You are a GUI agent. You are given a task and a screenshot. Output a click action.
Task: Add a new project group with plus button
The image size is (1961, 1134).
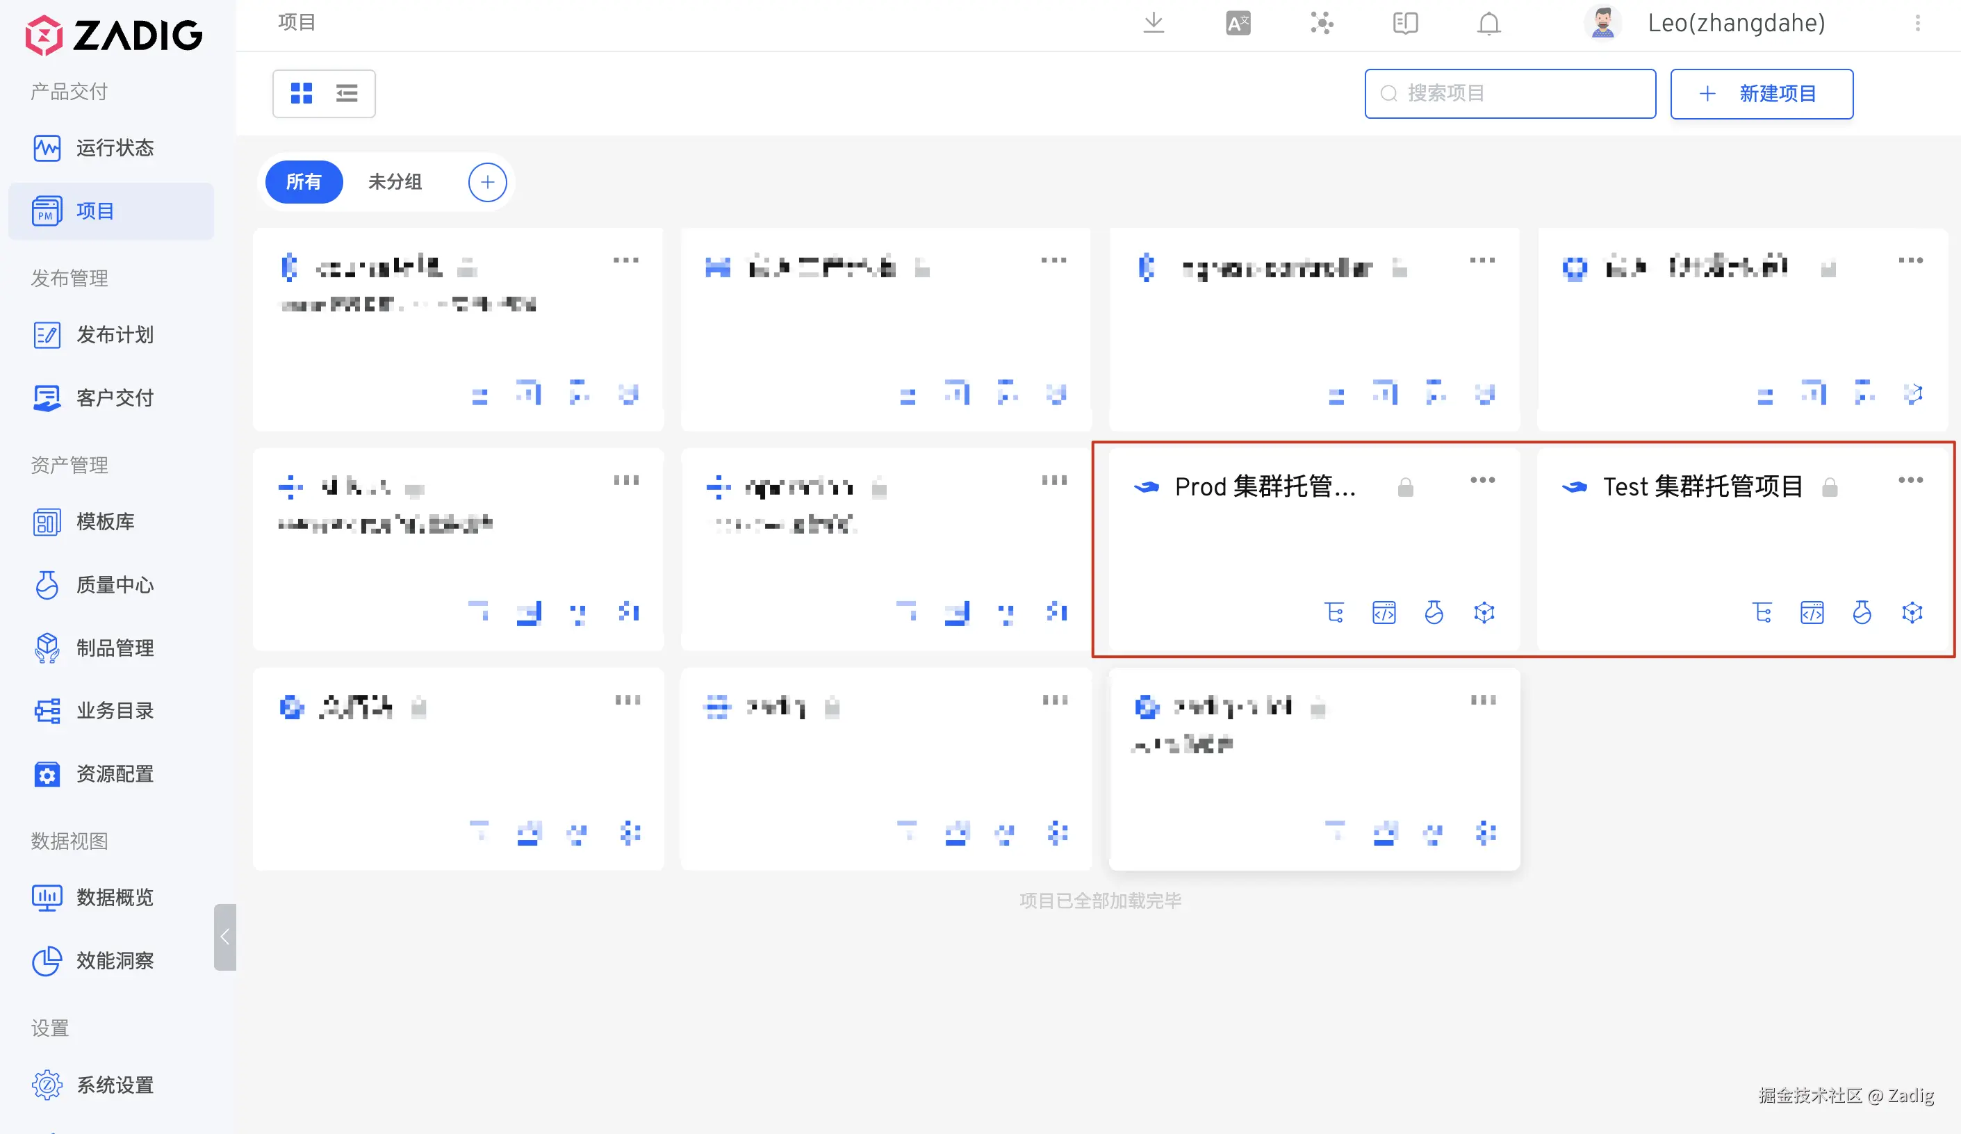click(x=487, y=182)
